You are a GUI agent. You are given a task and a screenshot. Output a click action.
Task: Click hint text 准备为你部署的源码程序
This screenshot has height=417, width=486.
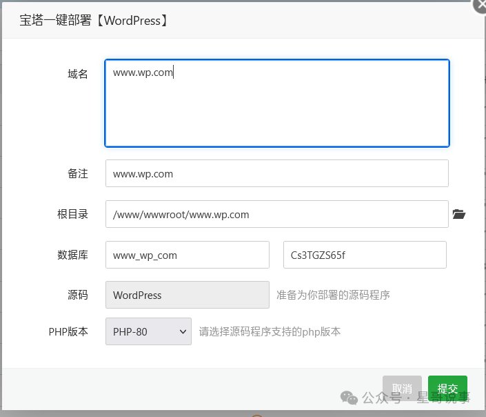pyautogui.click(x=333, y=295)
